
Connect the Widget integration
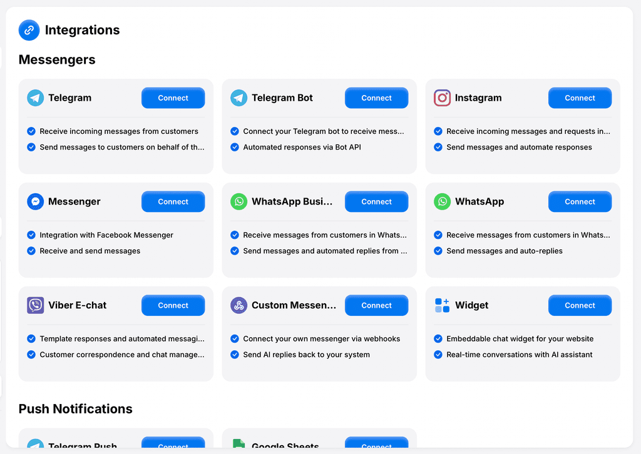coord(580,305)
